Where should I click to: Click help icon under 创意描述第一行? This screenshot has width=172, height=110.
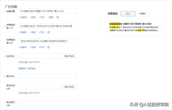pyautogui.click(x=49, y=32)
